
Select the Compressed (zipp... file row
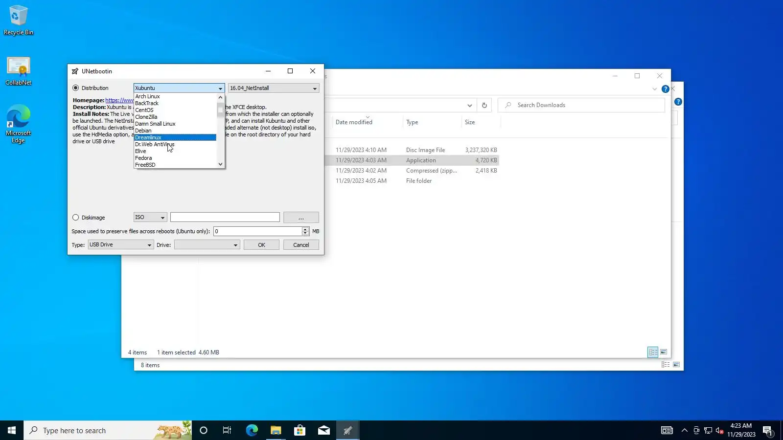(412, 171)
